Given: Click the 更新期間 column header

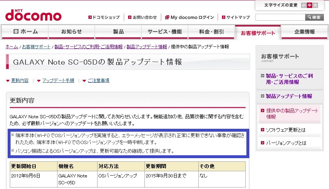Looking at the screenshot, I should 171,166.
